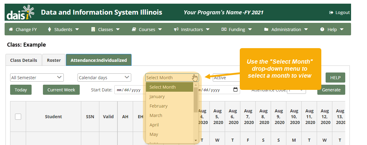
Task: Click the Aug 10, 2020 column header
Action: (x=294, y=117)
